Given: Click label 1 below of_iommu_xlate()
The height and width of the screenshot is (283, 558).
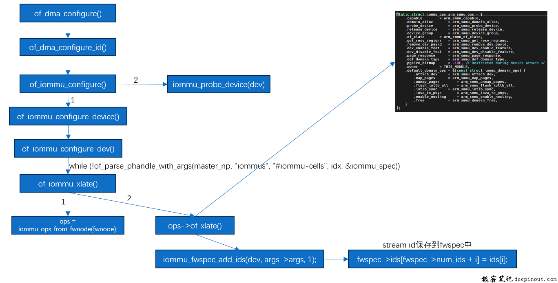Looking at the screenshot, I should (x=63, y=202).
